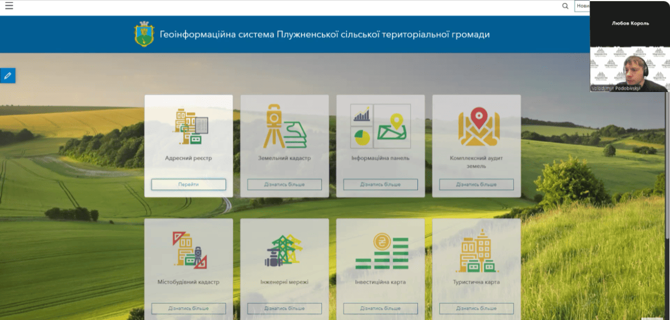The height and width of the screenshot is (320, 670).
Task: Click the Інформаційна панель dashboard icon
Action: click(x=380, y=126)
